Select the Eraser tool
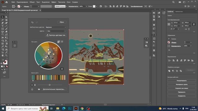Image resolution: width=198 pixels, height=111 pixels. tap(6, 32)
